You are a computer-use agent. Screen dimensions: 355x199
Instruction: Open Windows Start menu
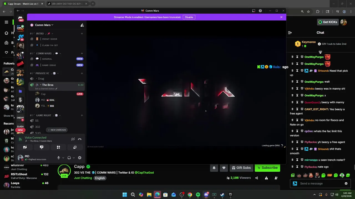[125, 195]
